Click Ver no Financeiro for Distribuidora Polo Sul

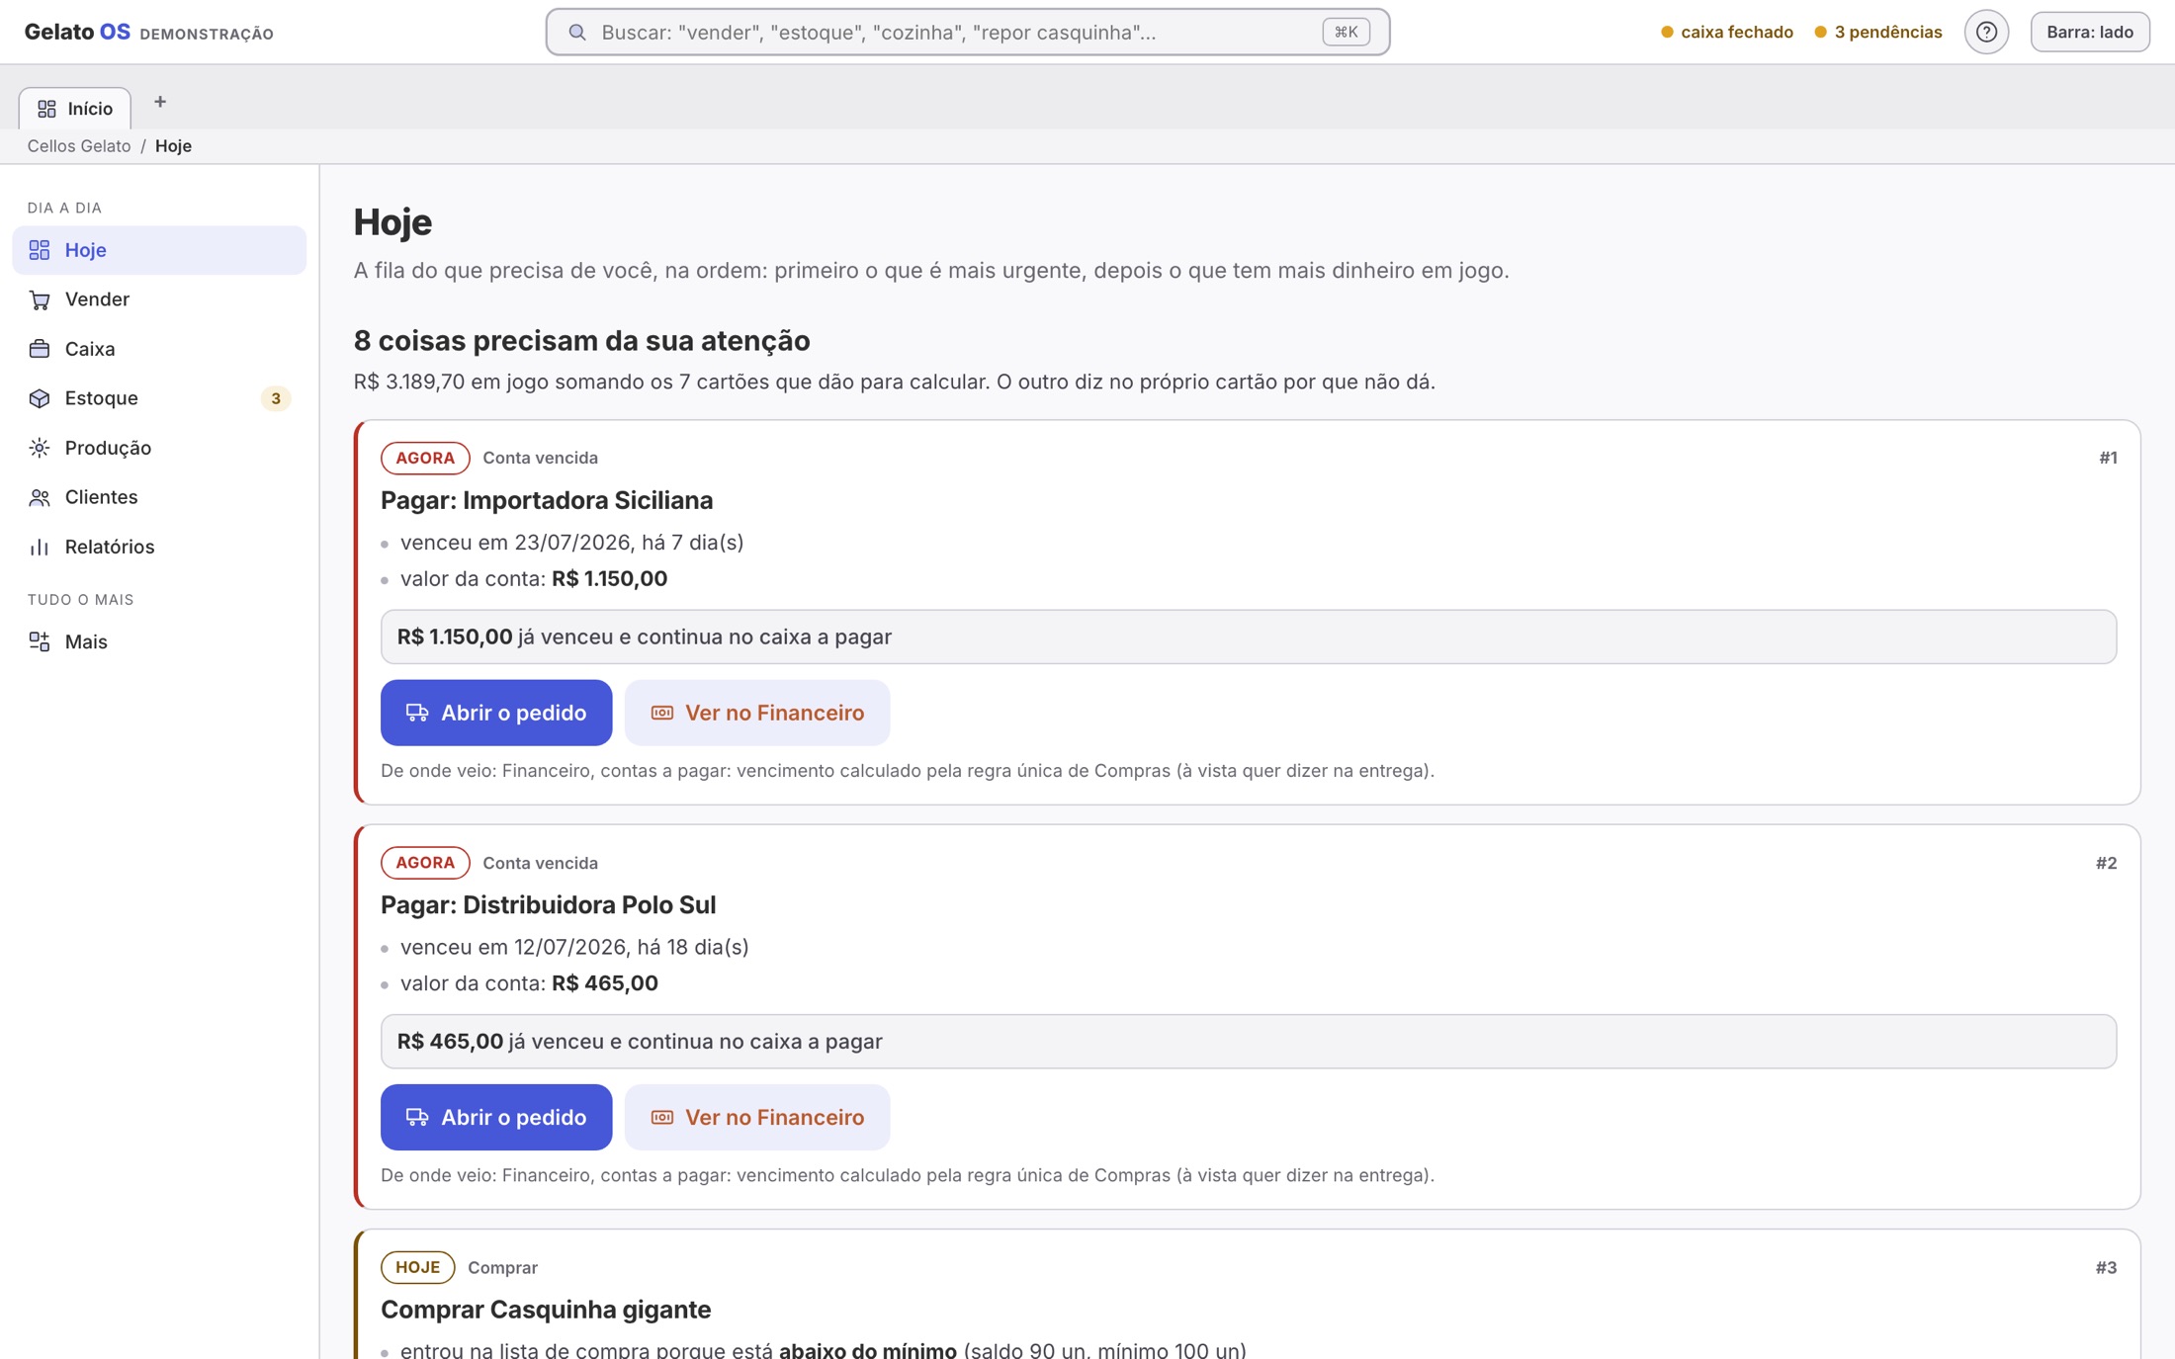[x=757, y=1117]
